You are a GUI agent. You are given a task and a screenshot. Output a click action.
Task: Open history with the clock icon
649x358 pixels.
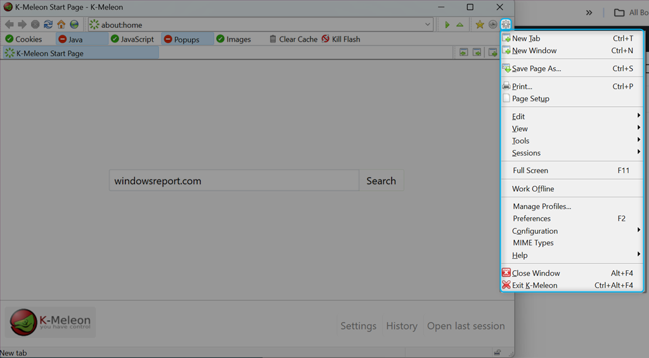(x=492, y=25)
